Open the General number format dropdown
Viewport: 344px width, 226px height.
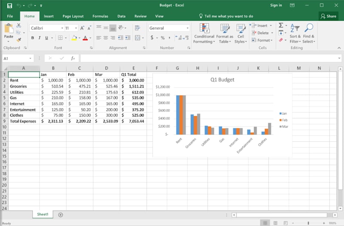[187, 28]
